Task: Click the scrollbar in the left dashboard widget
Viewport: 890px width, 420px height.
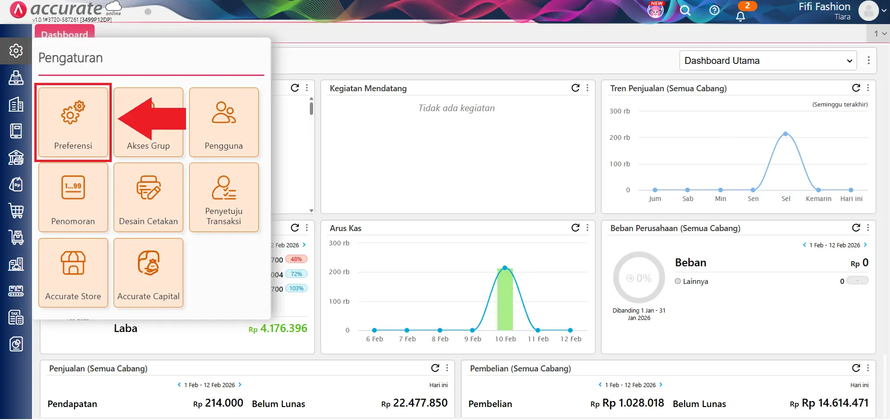Action: point(311,109)
